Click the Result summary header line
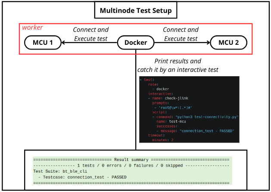The image size is (271, 192). click(x=131, y=159)
